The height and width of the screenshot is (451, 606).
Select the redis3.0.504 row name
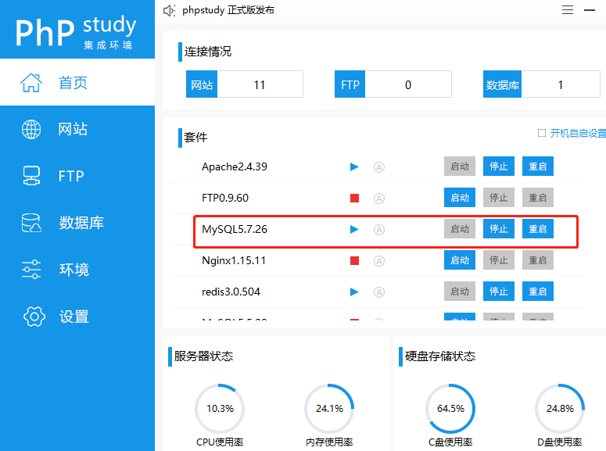pyautogui.click(x=231, y=292)
